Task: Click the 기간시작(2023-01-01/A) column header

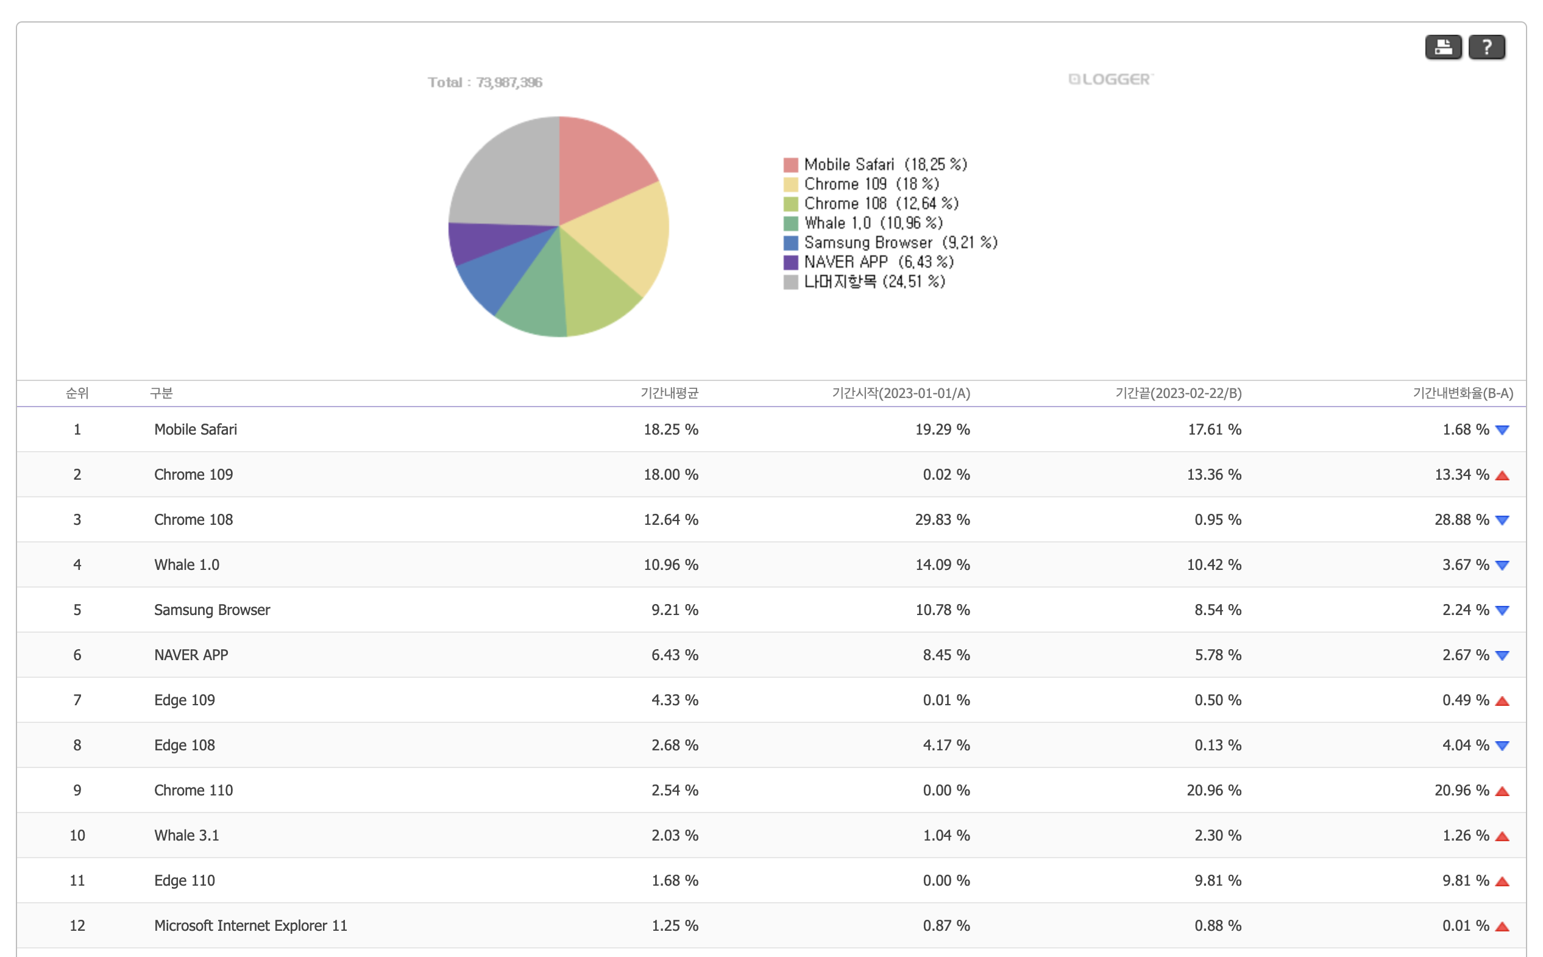Action: (901, 393)
